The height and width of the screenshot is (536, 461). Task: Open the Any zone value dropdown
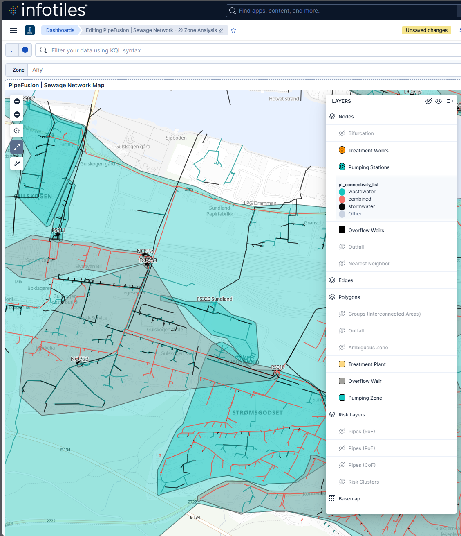(x=37, y=70)
